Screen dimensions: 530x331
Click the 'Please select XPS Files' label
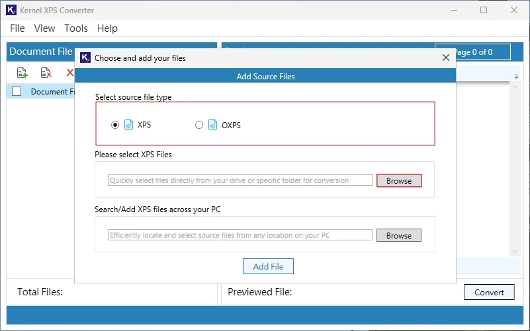coord(133,155)
